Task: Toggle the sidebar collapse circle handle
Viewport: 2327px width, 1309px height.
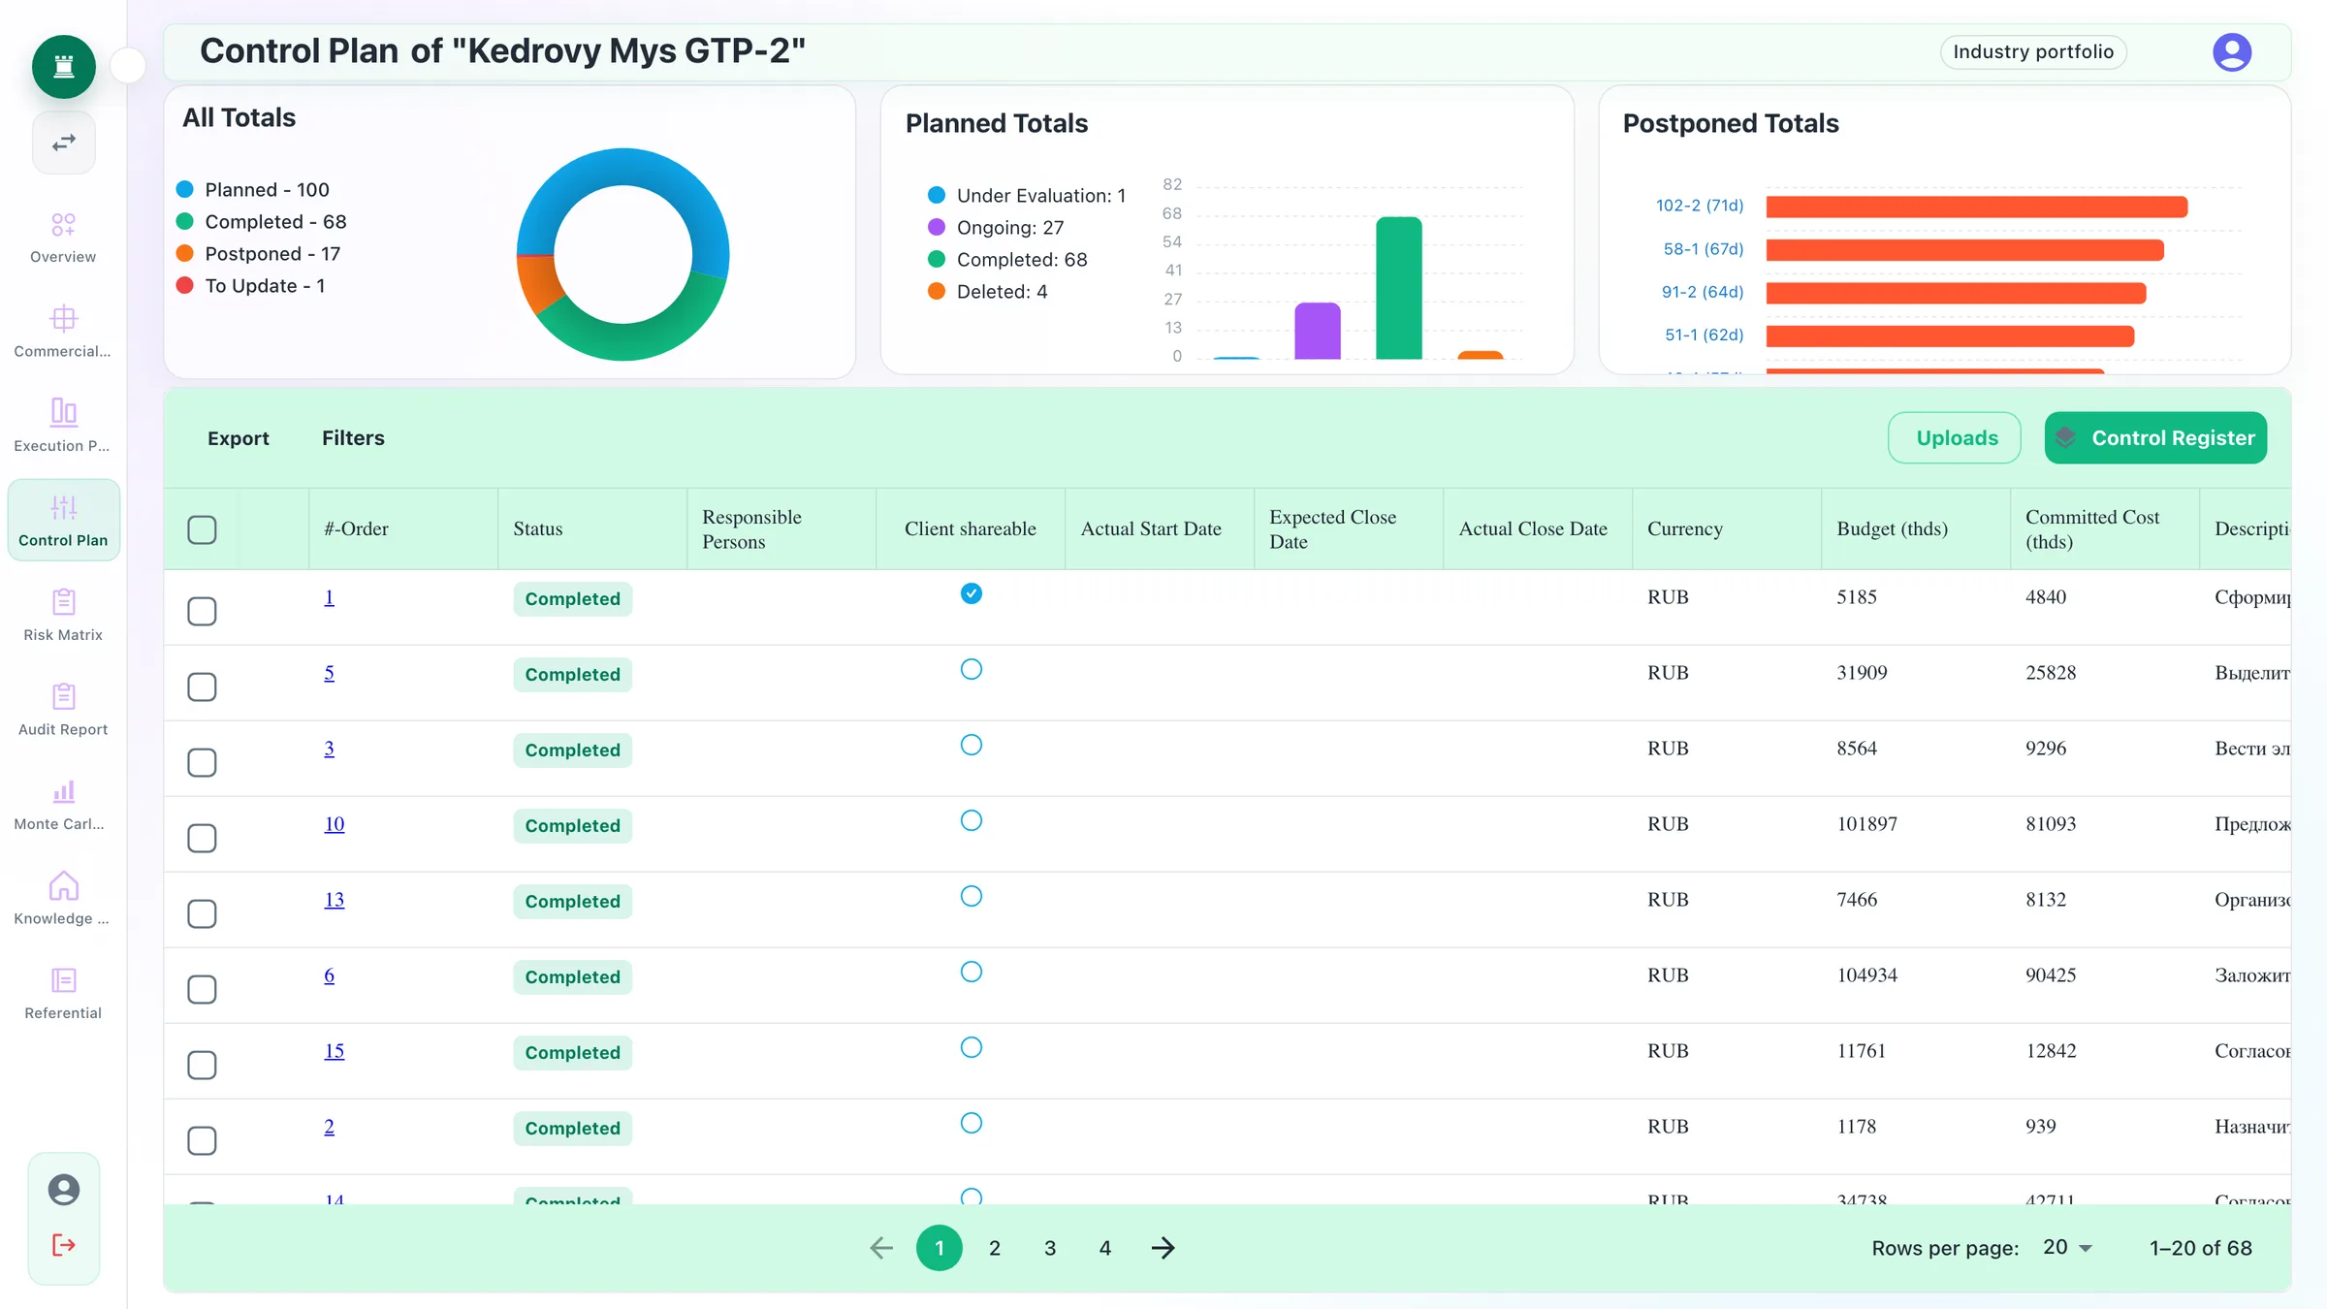Action: 128,66
